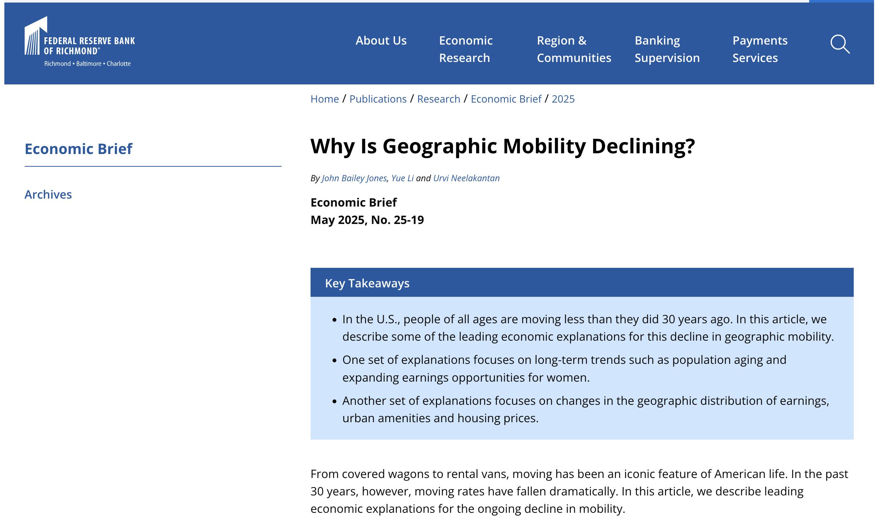Image resolution: width=882 pixels, height=532 pixels.
Task: Open the Economic Brief sidebar heading
Action: click(79, 149)
